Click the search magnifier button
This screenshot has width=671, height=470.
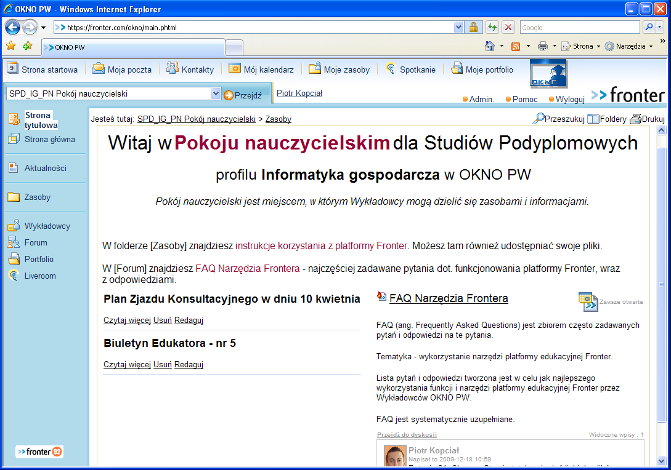coord(649,27)
